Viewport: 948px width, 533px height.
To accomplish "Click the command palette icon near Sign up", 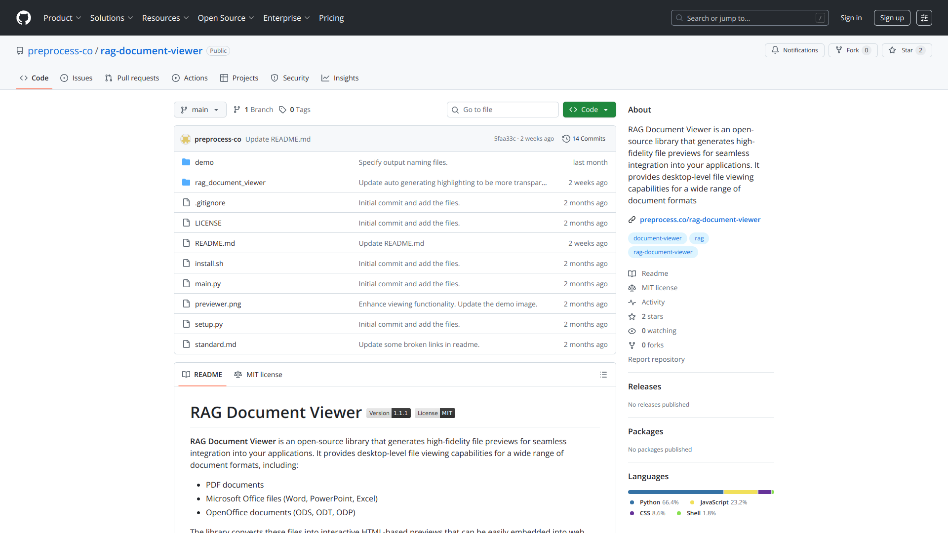I will 924,18.
